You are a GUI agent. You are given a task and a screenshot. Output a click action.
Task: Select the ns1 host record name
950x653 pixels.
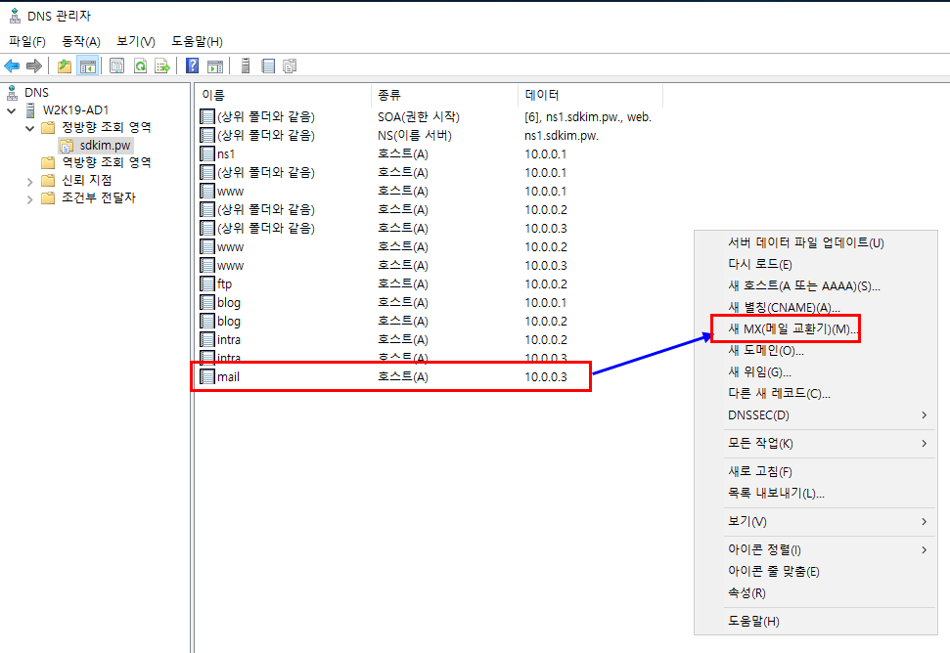point(226,153)
